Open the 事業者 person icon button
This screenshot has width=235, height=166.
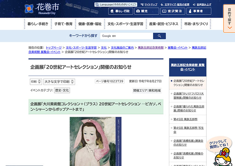198,11
